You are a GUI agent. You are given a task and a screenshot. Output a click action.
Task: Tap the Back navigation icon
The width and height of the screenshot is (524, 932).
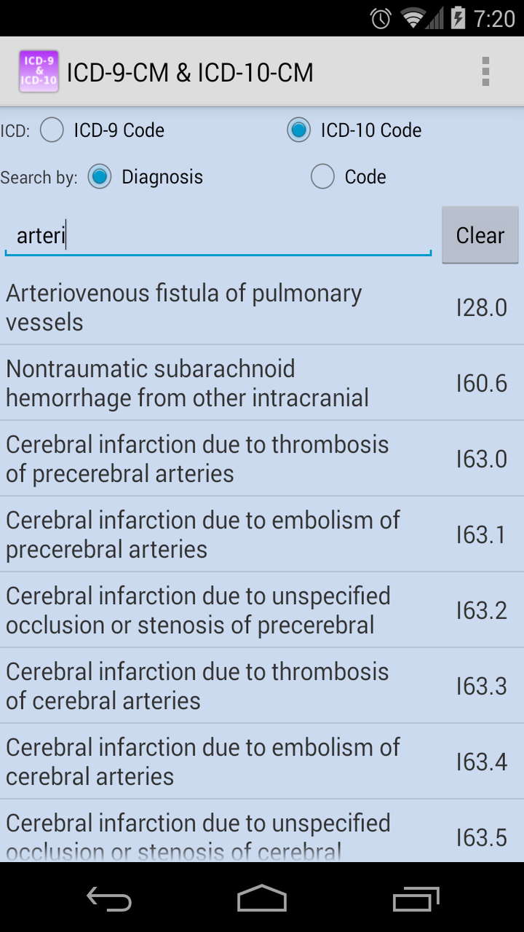click(108, 899)
